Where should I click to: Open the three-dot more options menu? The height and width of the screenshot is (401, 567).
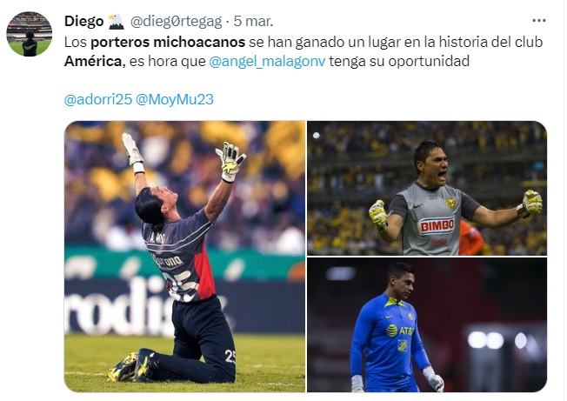point(539,21)
